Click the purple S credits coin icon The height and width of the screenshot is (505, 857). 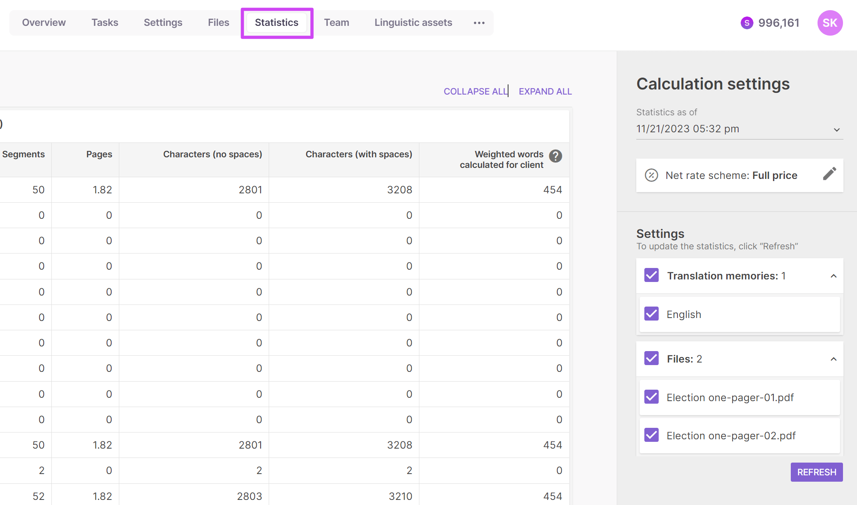(x=747, y=23)
